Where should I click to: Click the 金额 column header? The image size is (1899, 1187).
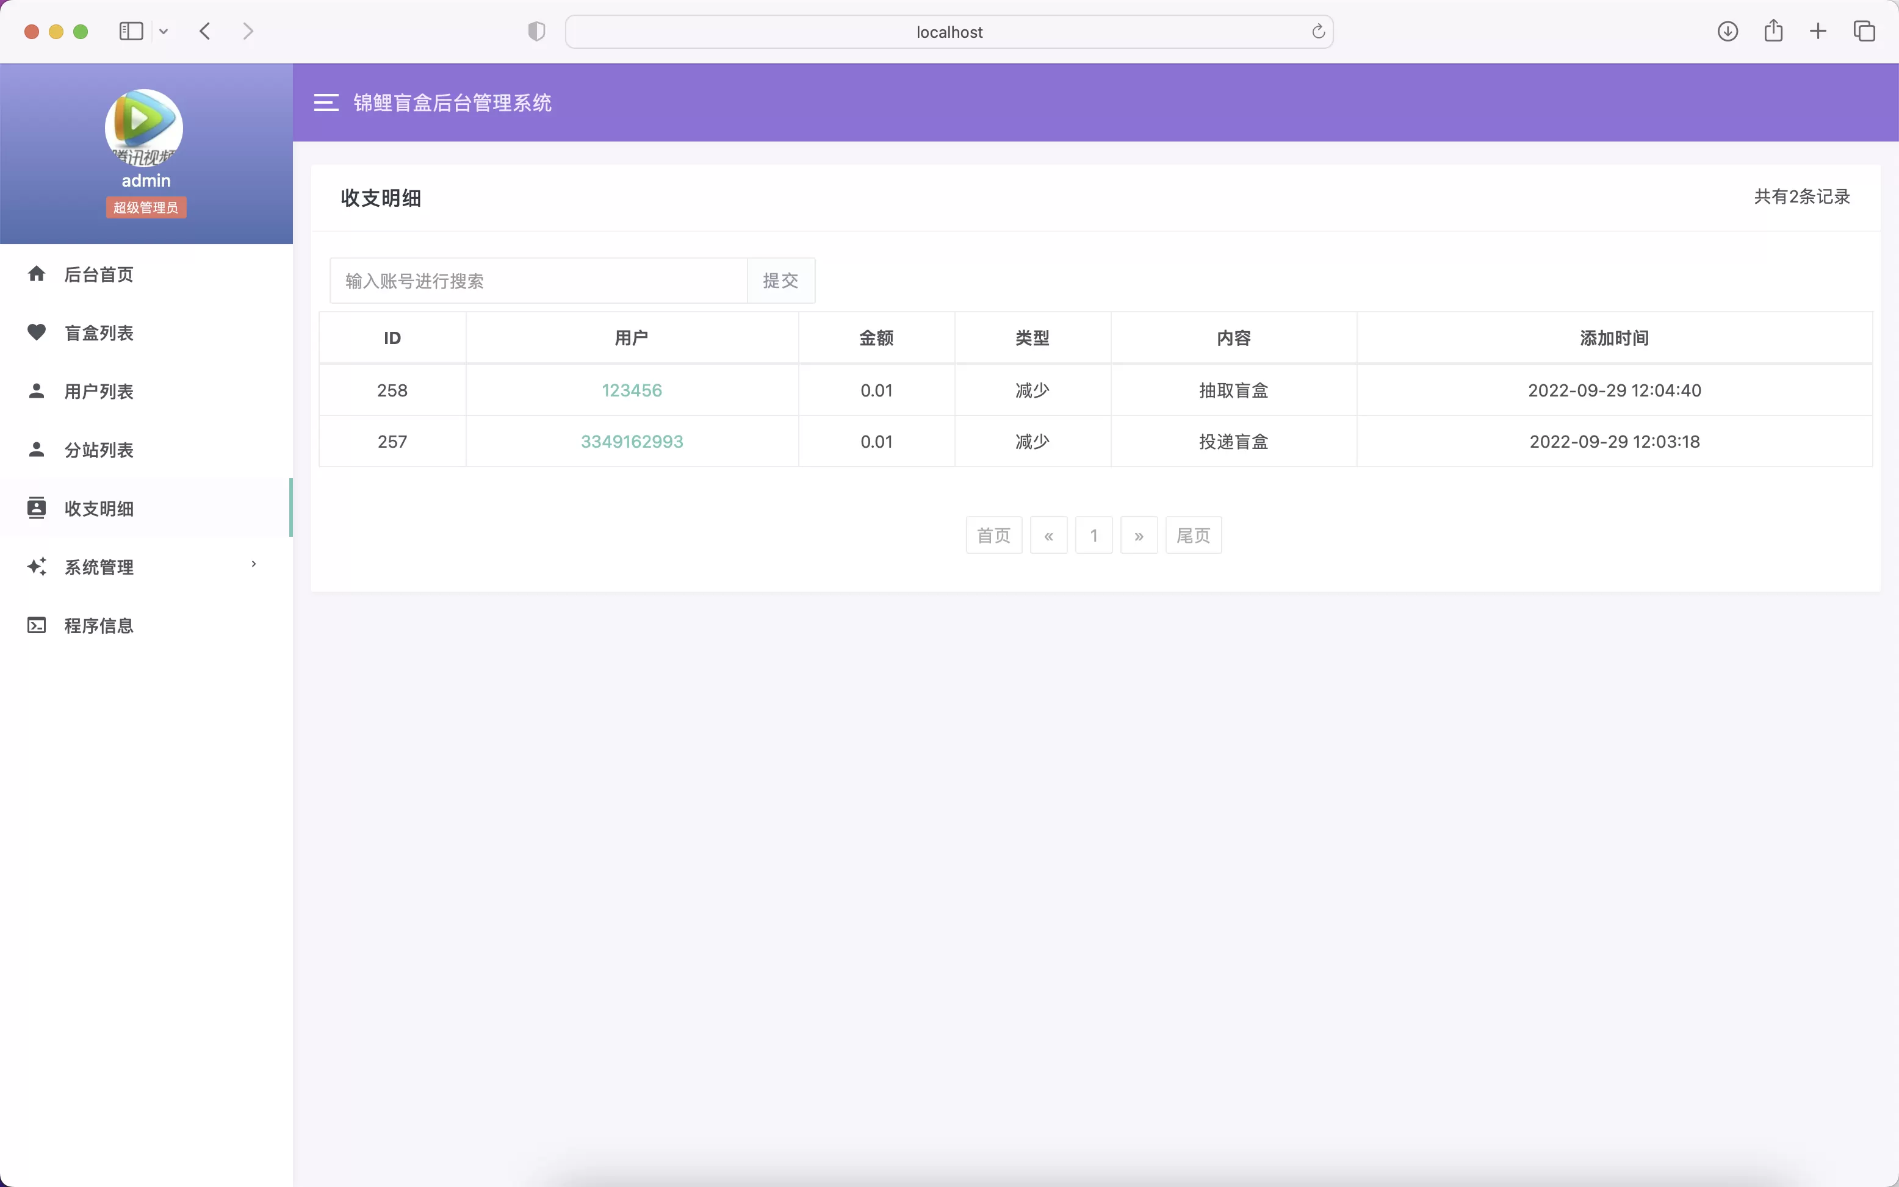point(876,337)
